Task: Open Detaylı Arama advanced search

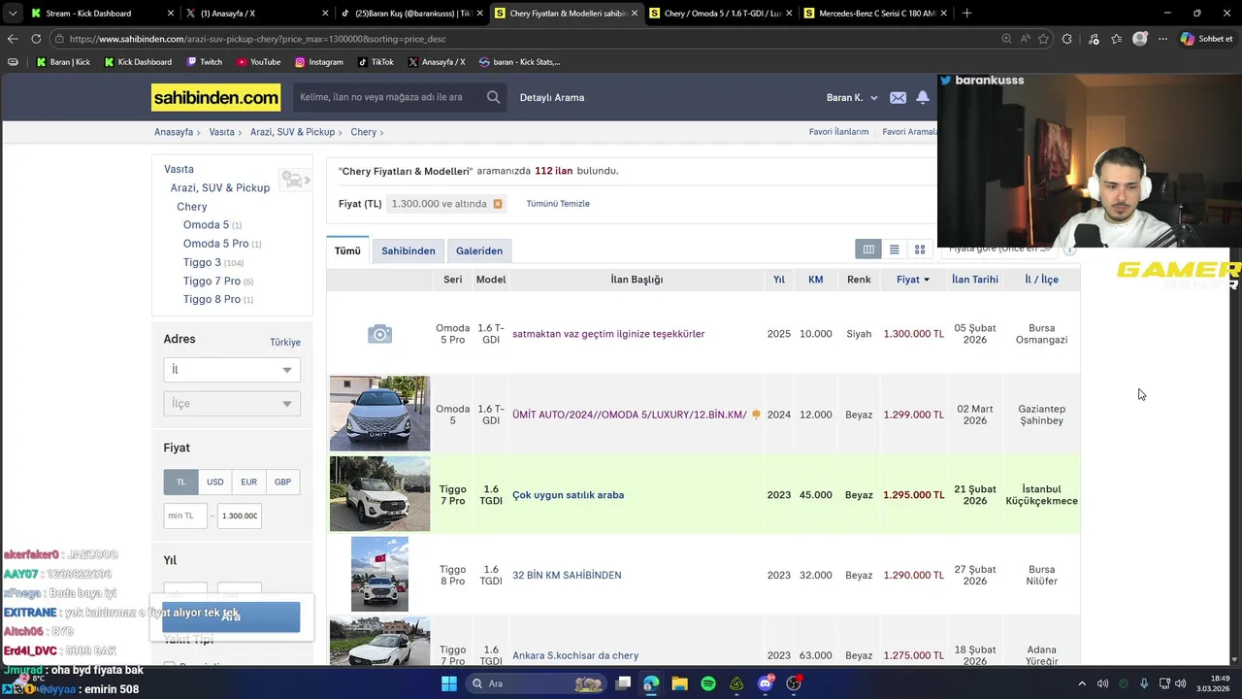Action: coord(552,97)
